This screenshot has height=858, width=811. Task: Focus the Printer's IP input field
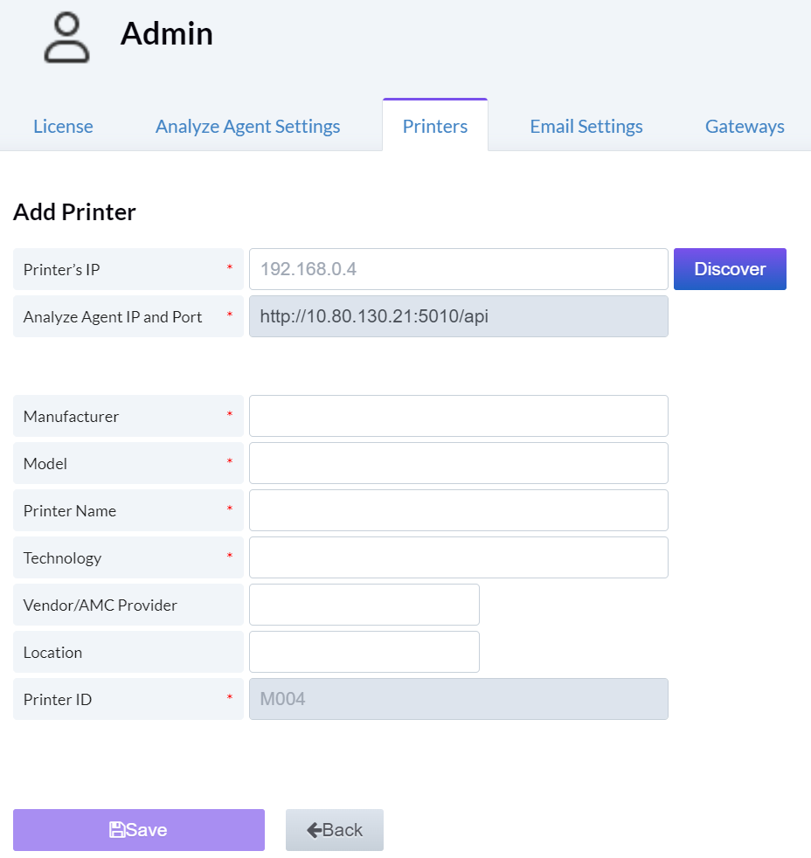pos(459,269)
